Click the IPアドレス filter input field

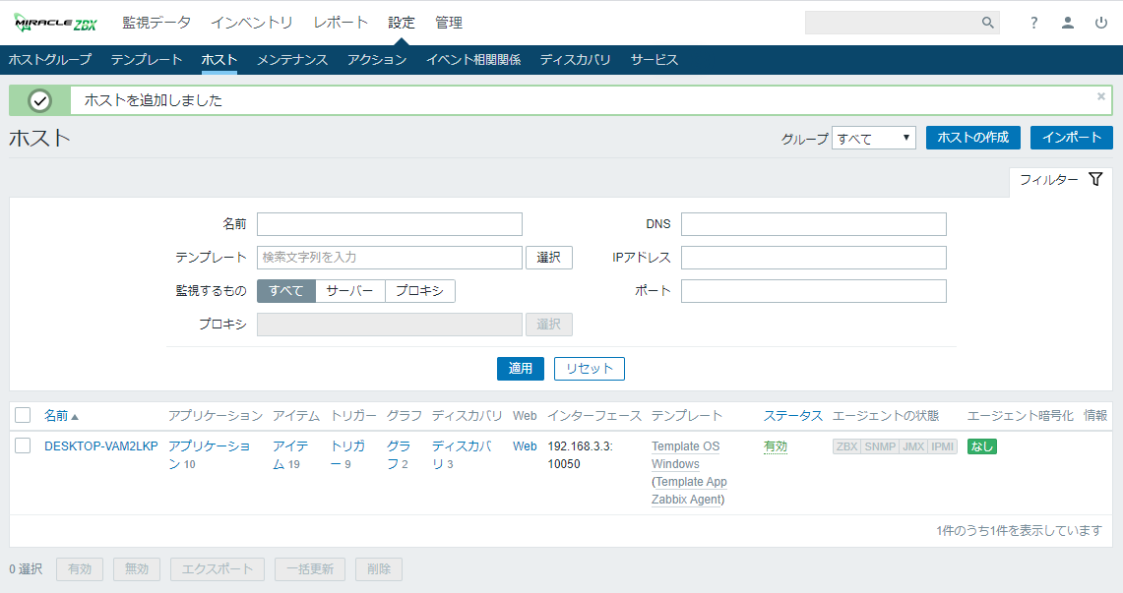coord(813,258)
